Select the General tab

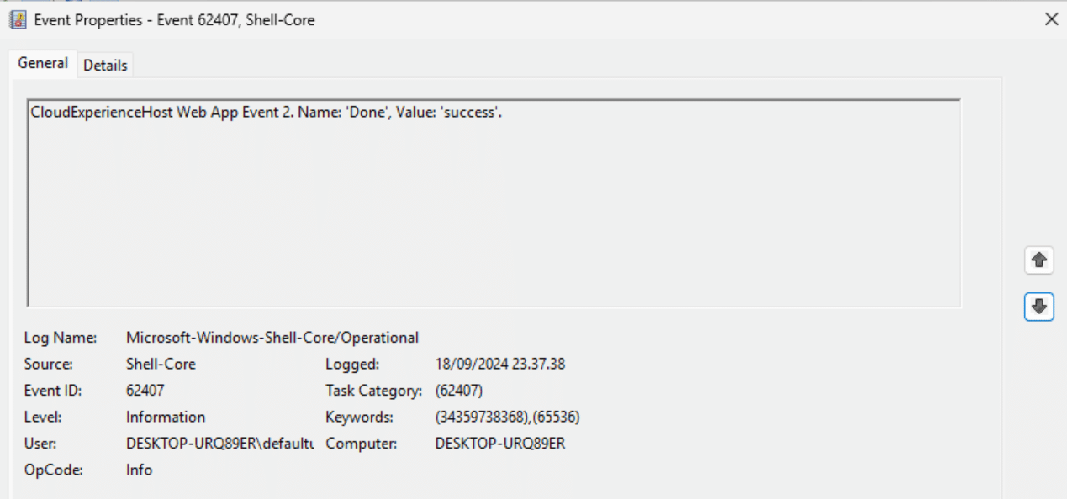pos(43,63)
